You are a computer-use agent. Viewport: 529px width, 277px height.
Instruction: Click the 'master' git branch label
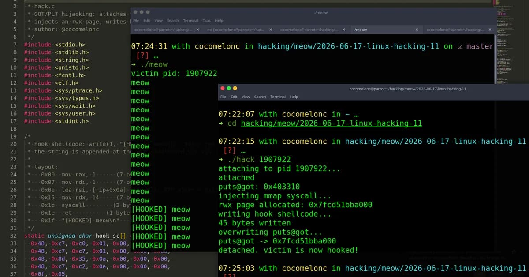coord(480,46)
